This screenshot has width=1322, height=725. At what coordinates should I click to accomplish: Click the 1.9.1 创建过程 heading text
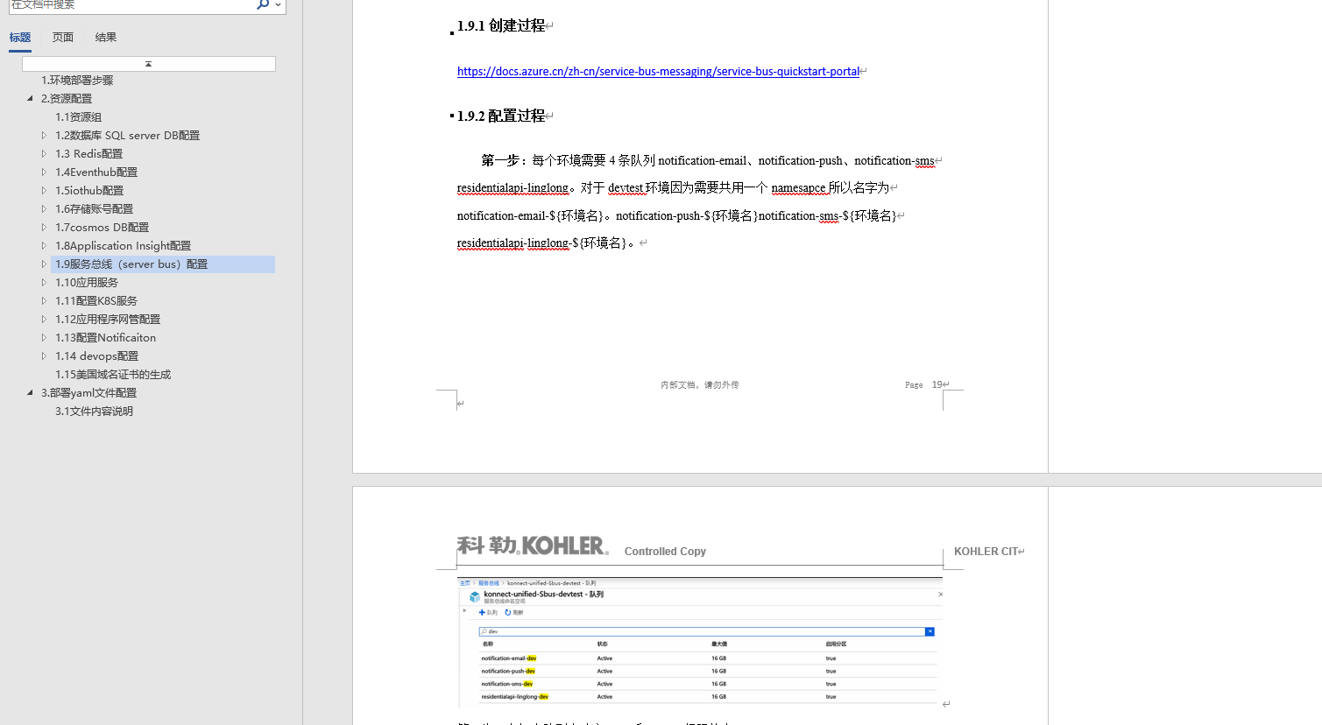tap(501, 26)
